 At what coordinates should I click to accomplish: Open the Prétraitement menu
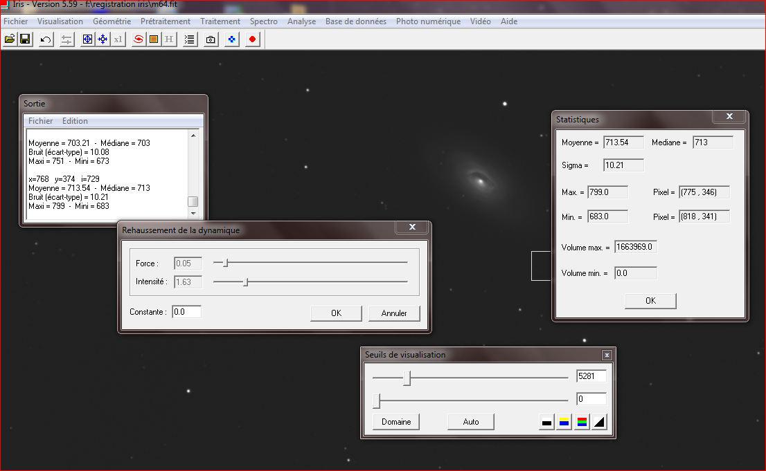tap(166, 21)
